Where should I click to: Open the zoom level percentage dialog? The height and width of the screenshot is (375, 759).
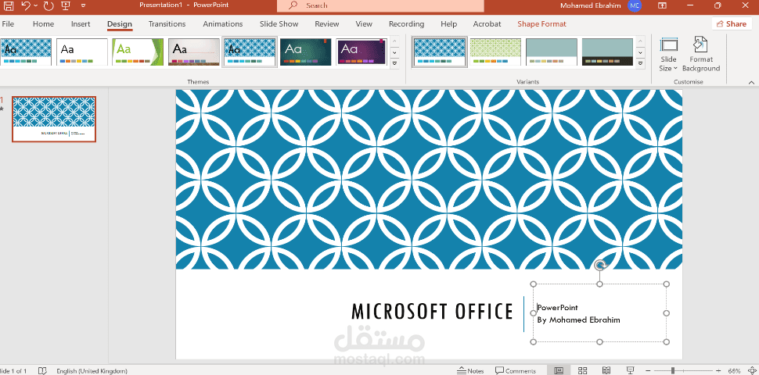(734, 370)
